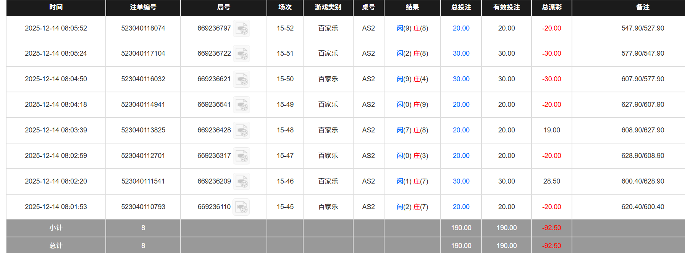Click blue 30.00 total bet at 08:05:24
Viewport: 685px width, 253px height.
pos(461,53)
